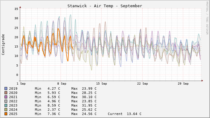Click the 2023 teal legend swatch
Viewport: 210px width, 118px height.
tap(6, 105)
